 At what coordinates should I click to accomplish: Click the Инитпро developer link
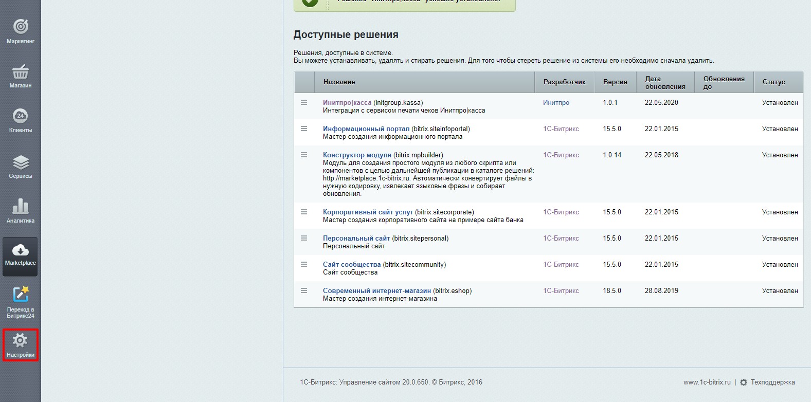click(x=556, y=103)
